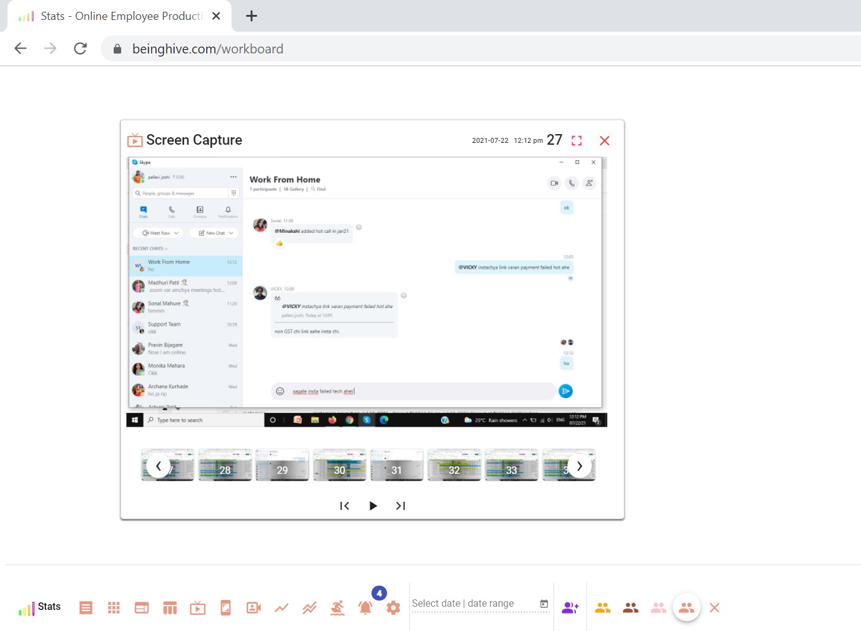Select the mobile screenshots icon
The height and width of the screenshot is (631, 861).
[225, 607]
